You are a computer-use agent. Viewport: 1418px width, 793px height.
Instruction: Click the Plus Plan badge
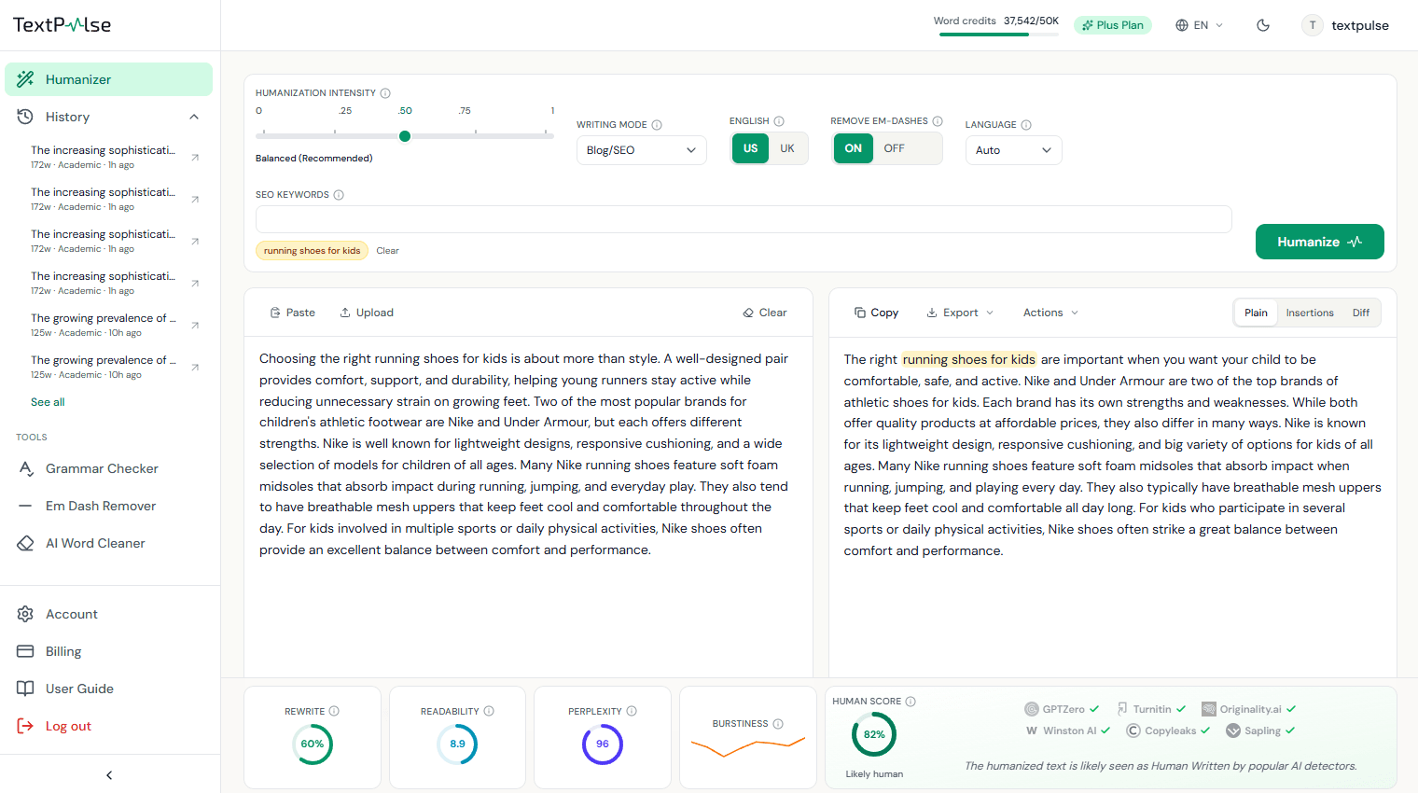(1113, 25)
